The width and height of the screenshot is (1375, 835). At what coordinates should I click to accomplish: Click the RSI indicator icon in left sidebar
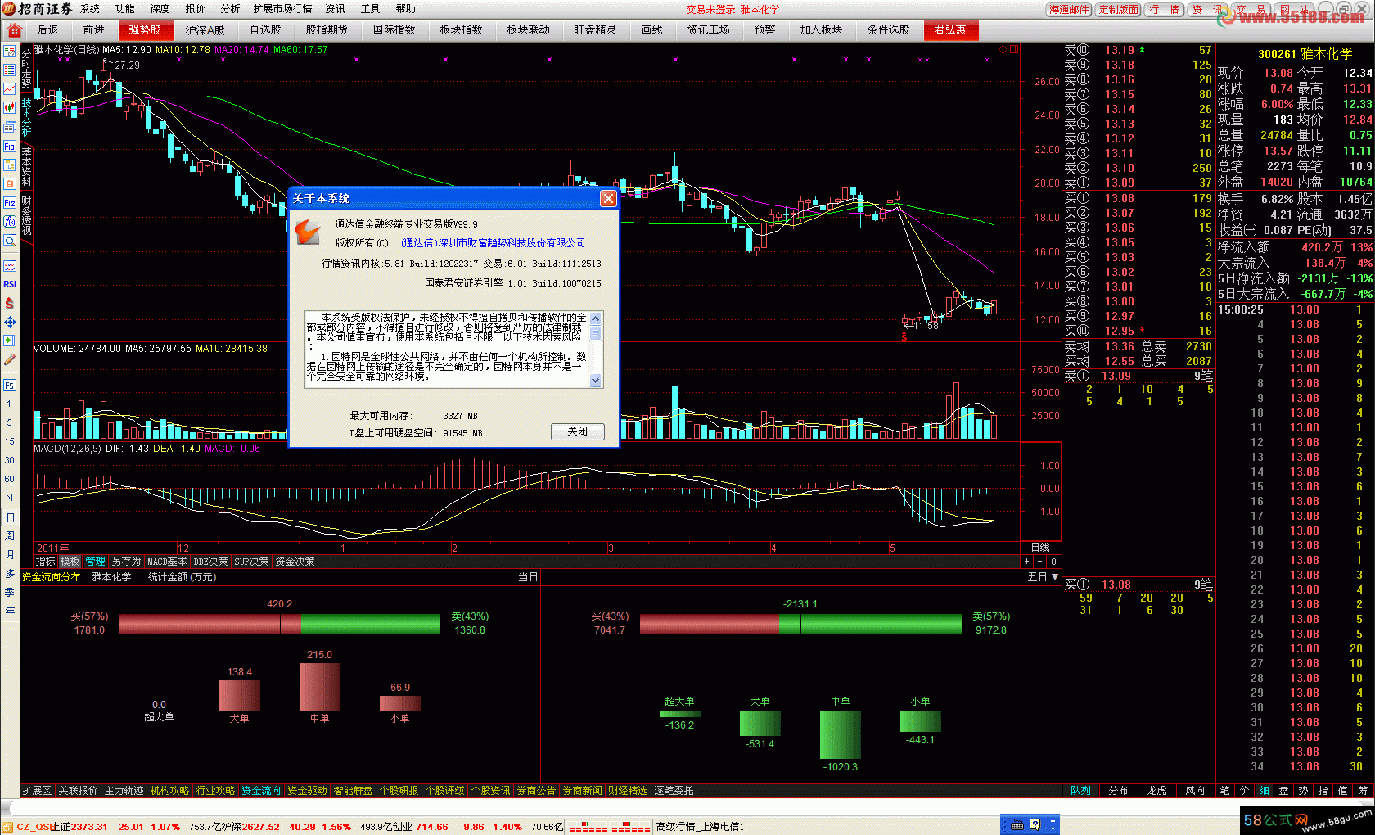coord(10,284)
